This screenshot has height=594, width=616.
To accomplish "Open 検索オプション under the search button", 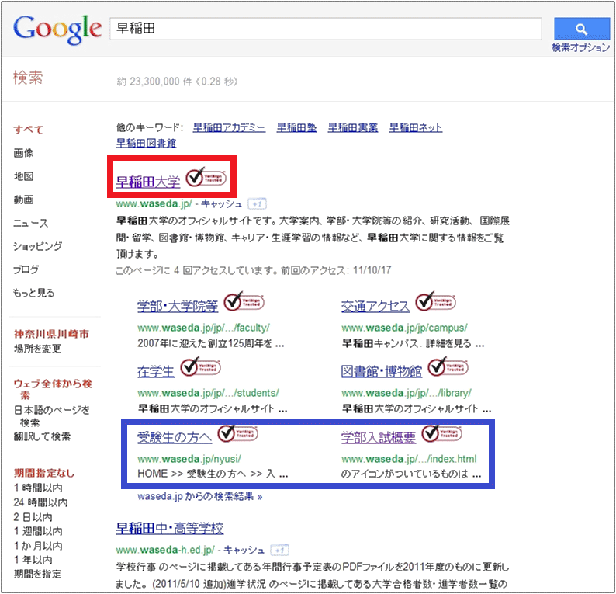I will point(580,47).
